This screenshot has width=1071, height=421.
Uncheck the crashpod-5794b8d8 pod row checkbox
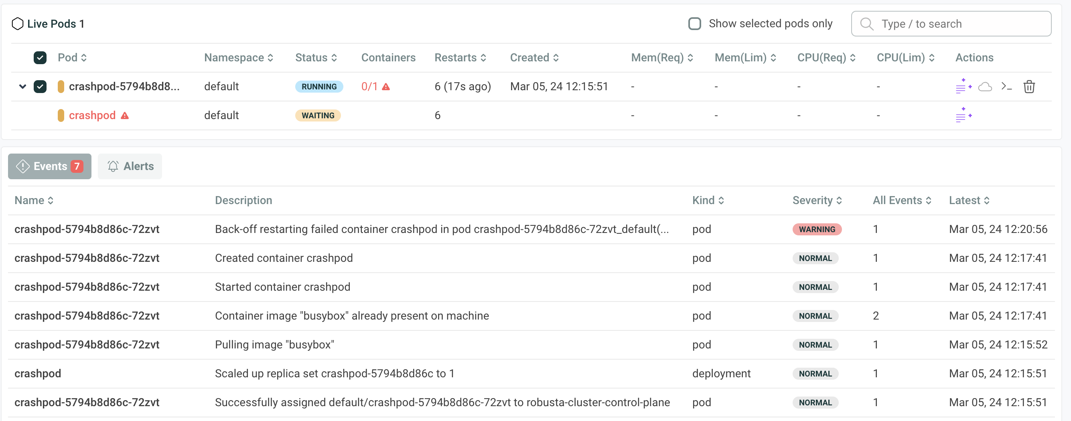[40, 87]
